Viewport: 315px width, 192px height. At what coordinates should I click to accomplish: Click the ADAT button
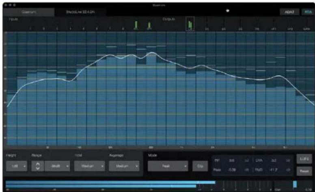coord(289,12)
